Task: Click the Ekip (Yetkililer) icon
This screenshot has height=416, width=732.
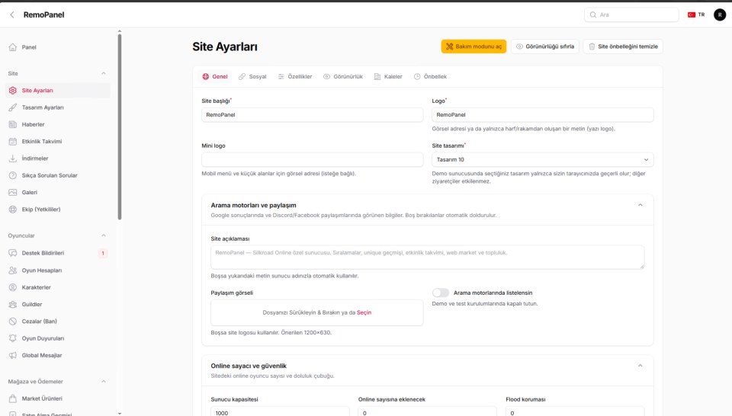Action: click(x=13, y=210)
